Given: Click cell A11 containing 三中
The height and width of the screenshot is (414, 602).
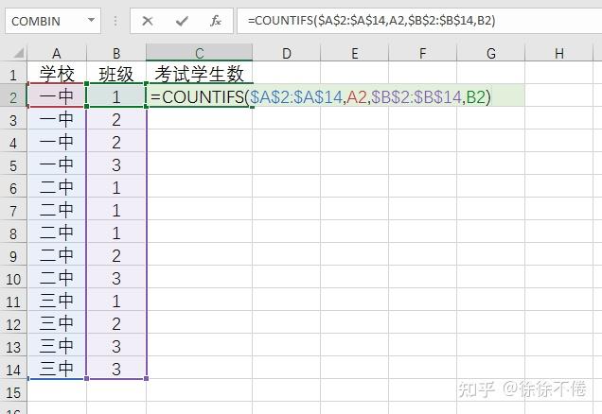Looking at the screenshot, I should [x=57, y=300].
